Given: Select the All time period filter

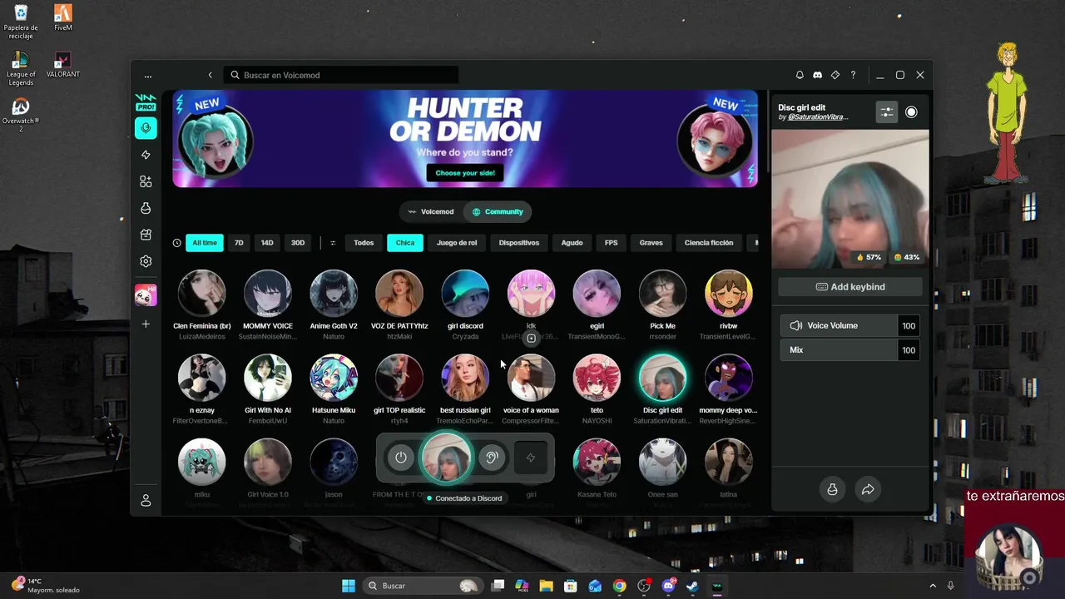Looking at the screenshot, I should tap(205, 243).
